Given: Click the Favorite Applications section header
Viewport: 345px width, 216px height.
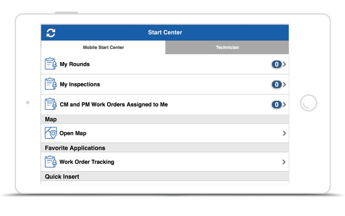Looking at the screenshot, I should (x=165, y=148).
